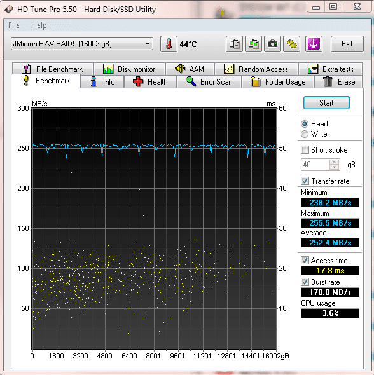Click the Exit button
Screen dimensions: 374x375
coord(347,44)
